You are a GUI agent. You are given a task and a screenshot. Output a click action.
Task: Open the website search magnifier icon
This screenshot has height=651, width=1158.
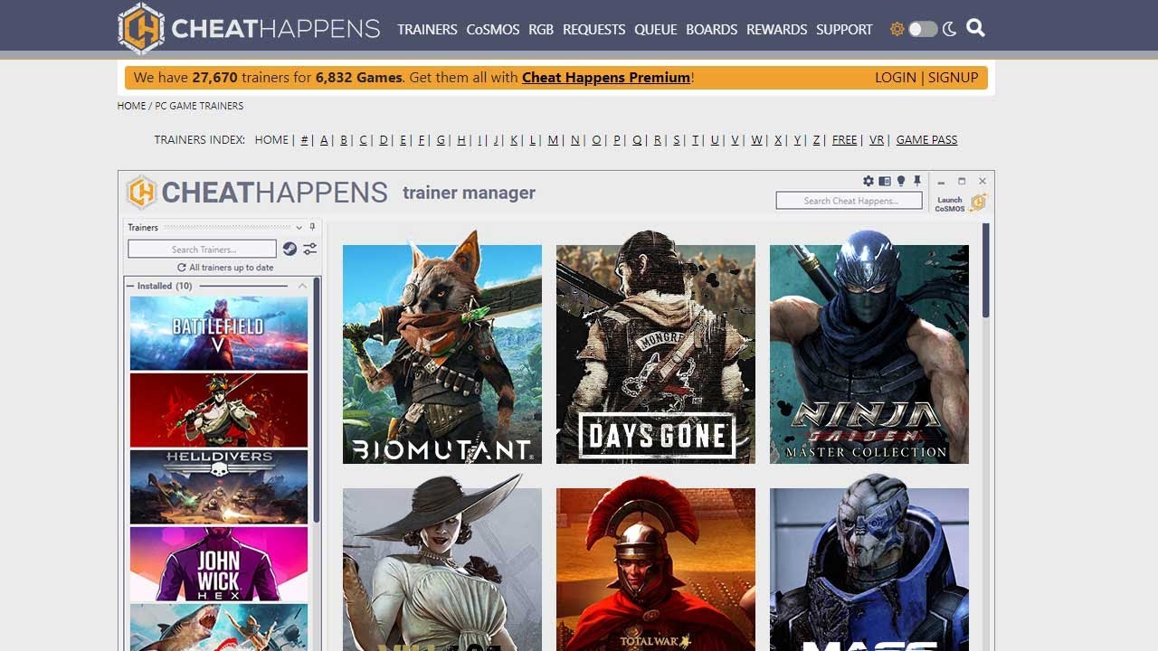pos(975,29)
